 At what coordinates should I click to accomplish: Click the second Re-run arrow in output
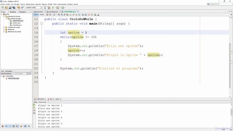point(34,108)
